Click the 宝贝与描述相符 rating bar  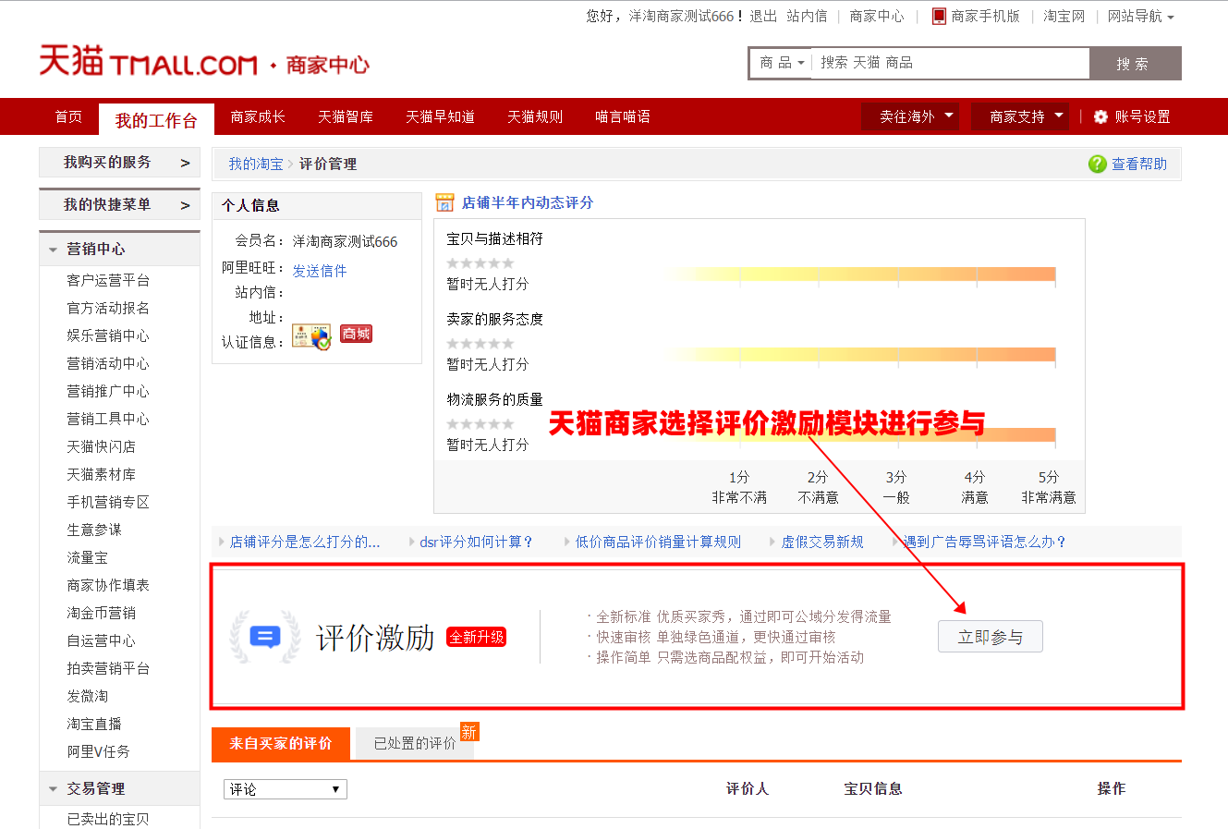tap(859, 274)
